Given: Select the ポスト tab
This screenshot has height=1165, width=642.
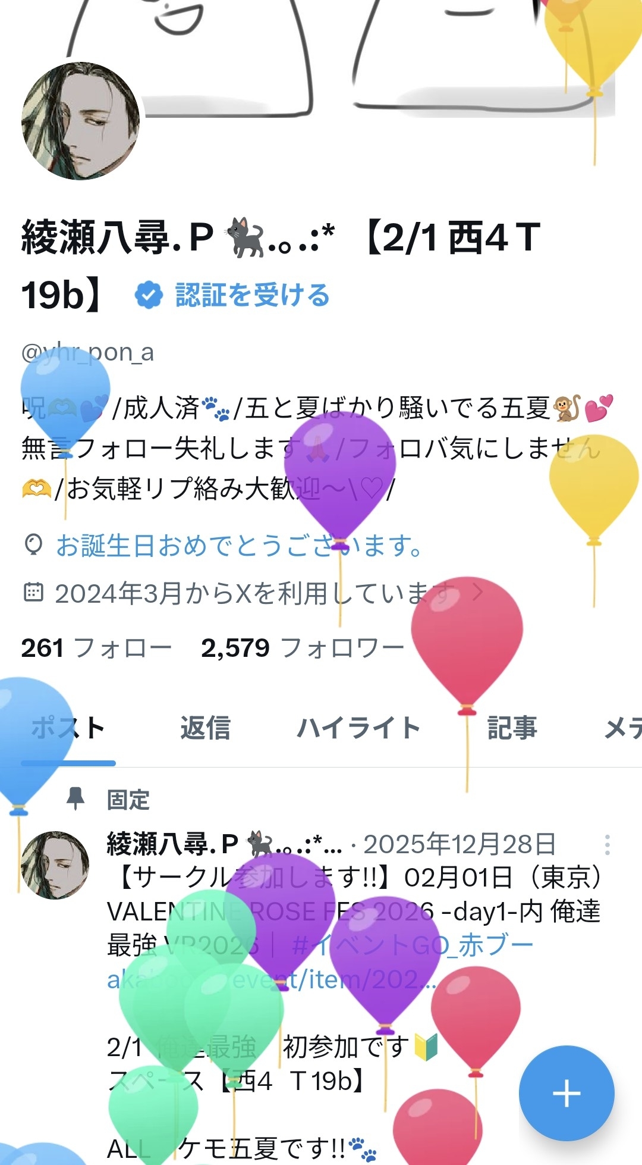Looking at the screenshot, I should point(68,728).
